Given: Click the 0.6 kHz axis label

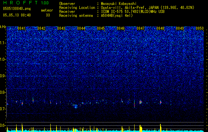Looking at the screenshot, I should [x=3, y=125].
